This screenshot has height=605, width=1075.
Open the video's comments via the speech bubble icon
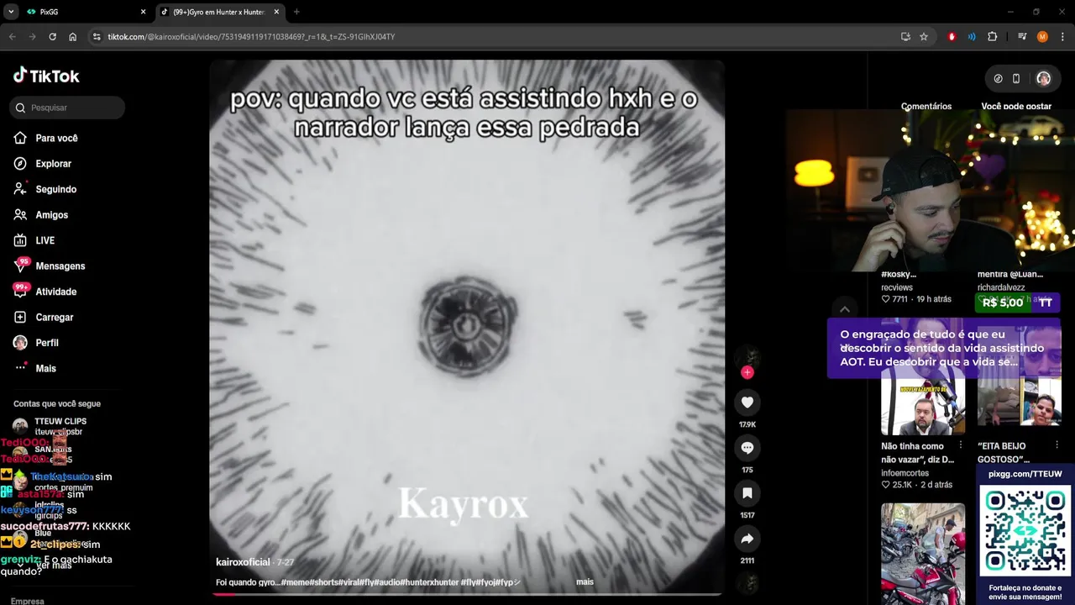click(x=747, y=448)
